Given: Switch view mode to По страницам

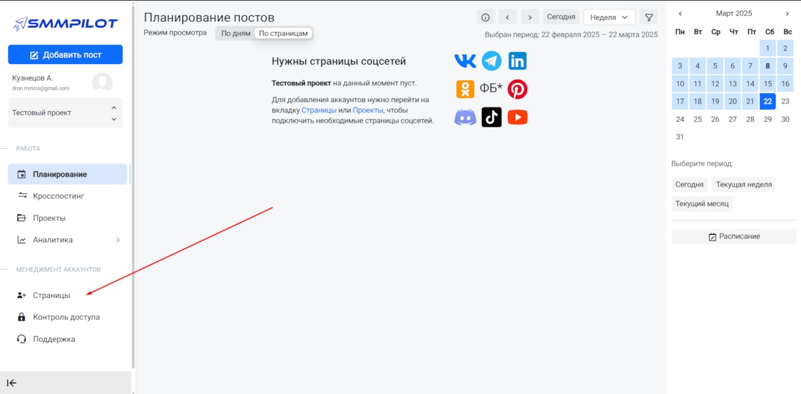Looking at the screenshot, I should click(x=283, y=33).
